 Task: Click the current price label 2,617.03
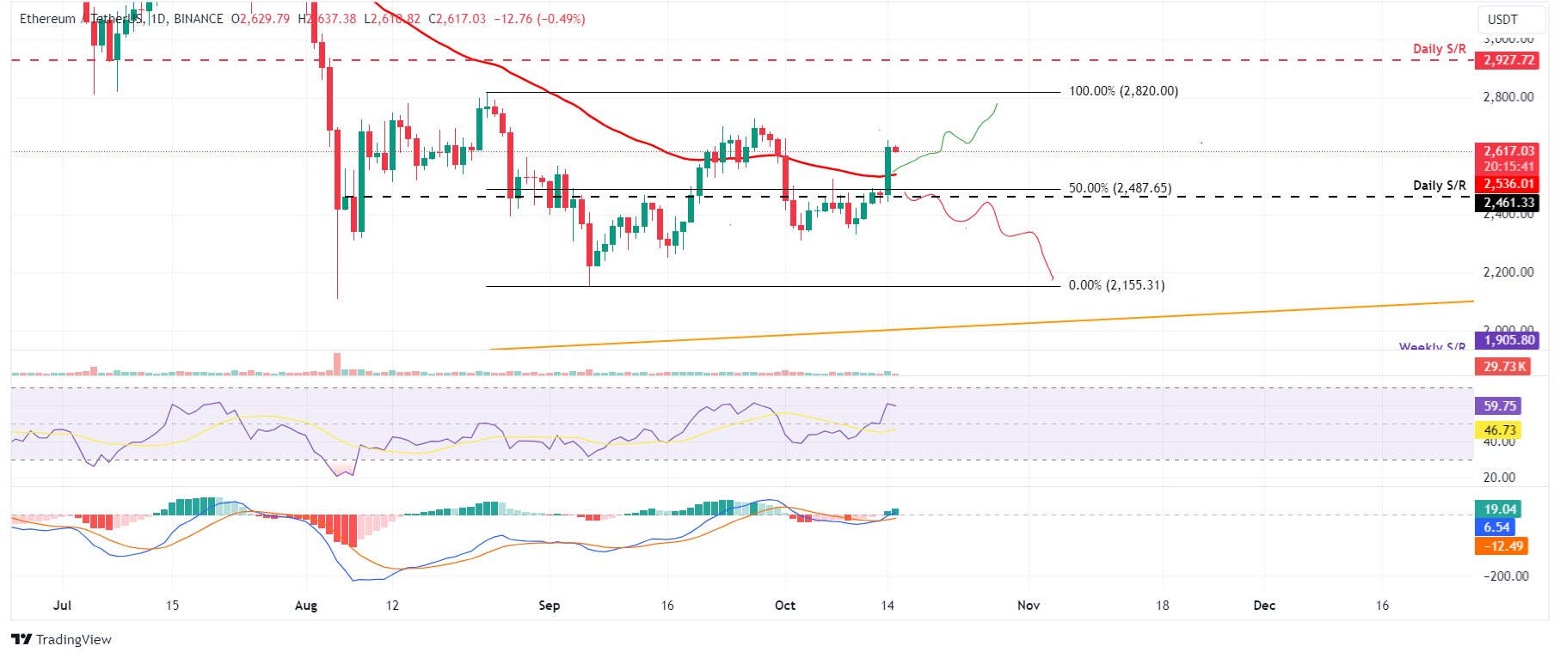point(1508,151)
